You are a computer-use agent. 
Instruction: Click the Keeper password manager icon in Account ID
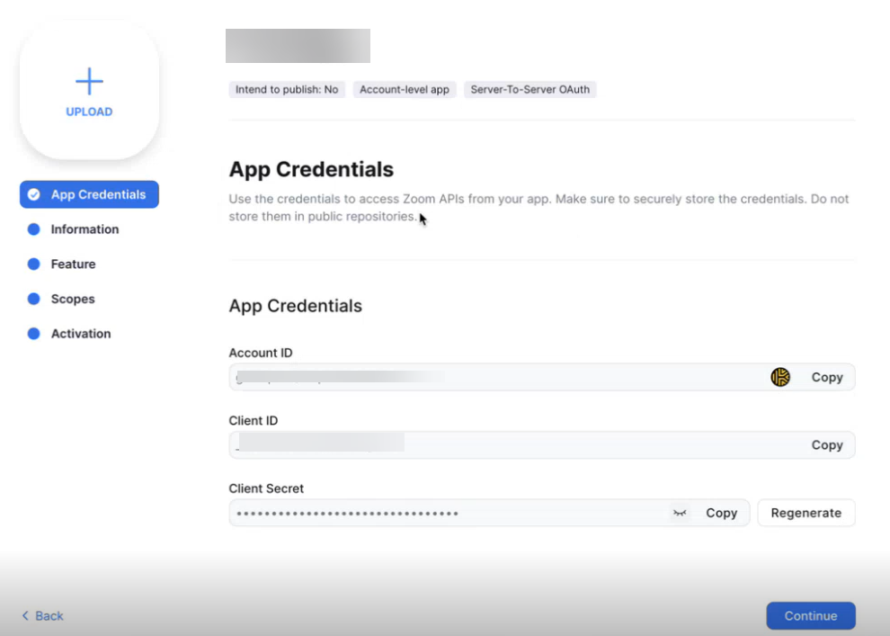(x=780, y=377)
